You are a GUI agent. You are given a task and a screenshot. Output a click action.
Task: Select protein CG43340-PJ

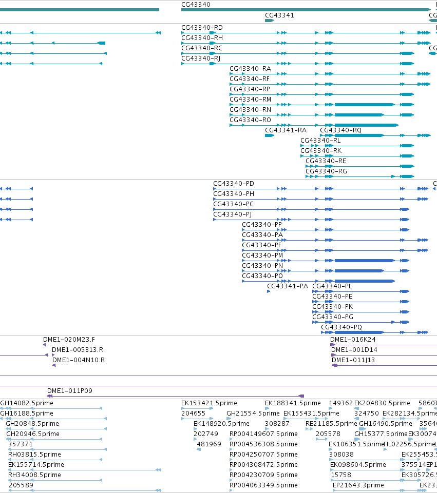click(x=232, y=214)
